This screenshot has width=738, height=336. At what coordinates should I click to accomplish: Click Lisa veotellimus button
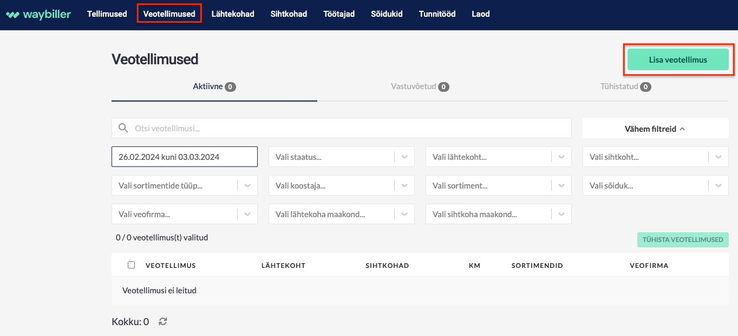point(678,59)
